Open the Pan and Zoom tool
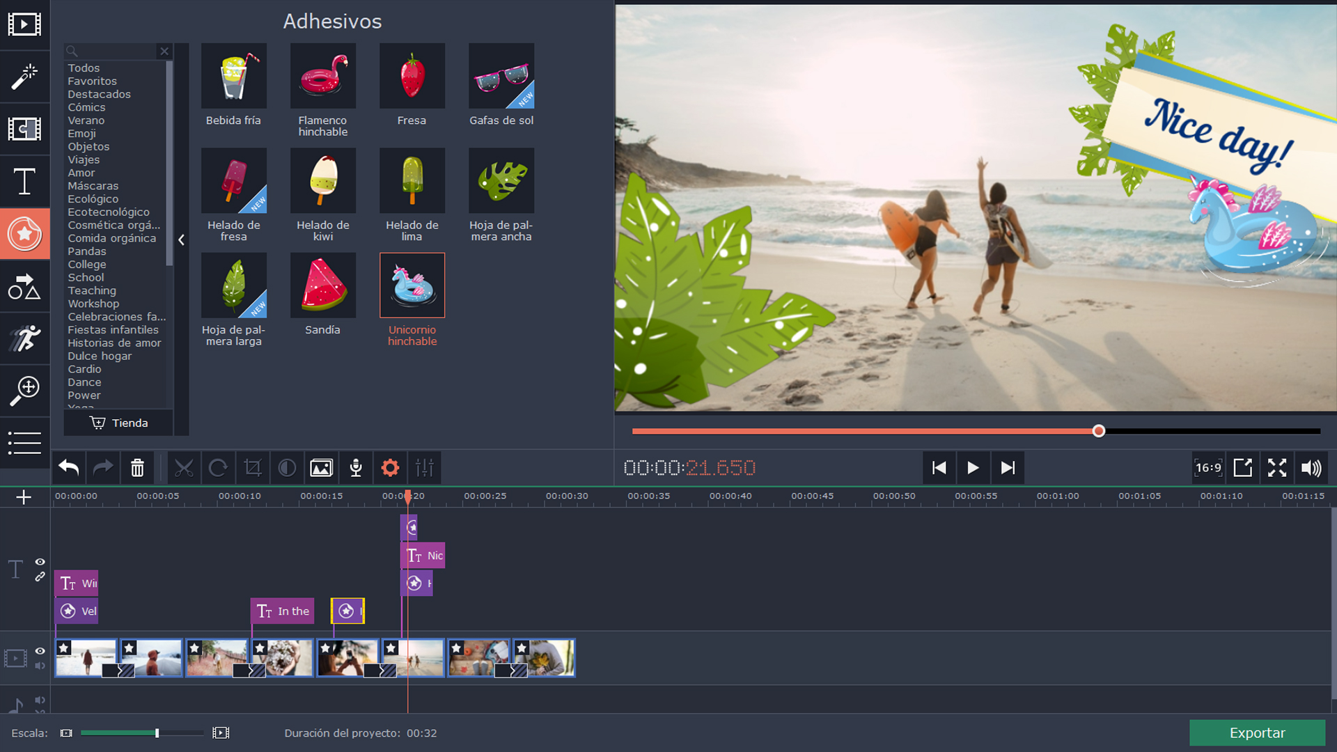Screen dimensions: 1337x752 click(24, 391)
